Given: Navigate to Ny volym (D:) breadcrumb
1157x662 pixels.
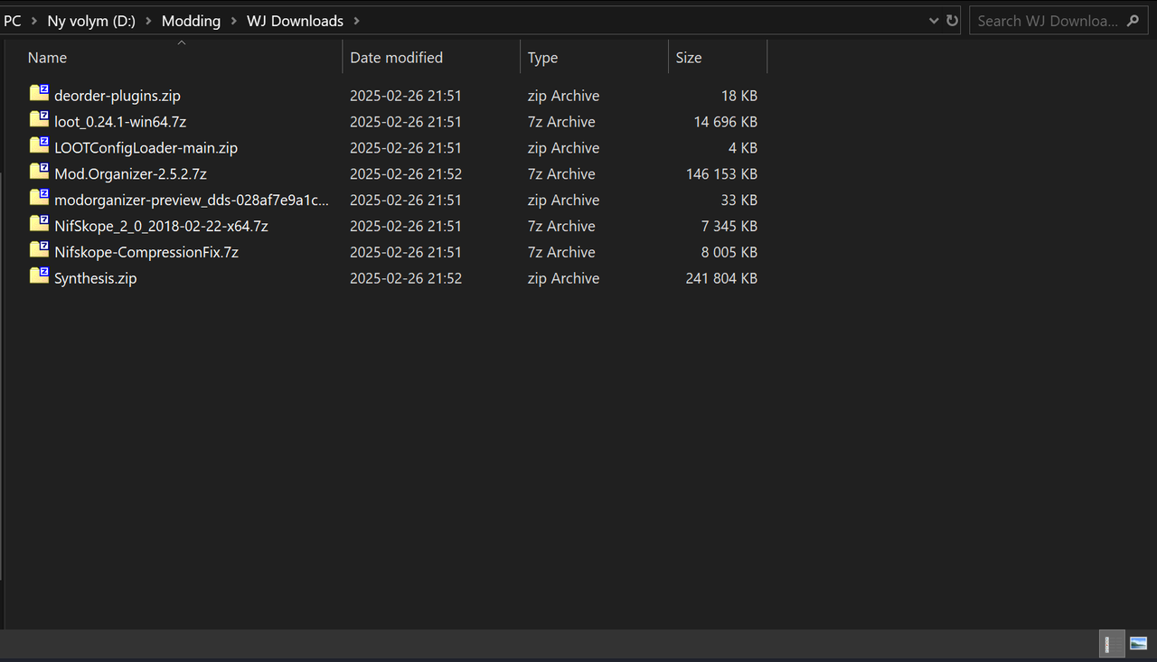Looking at the screenshot, I should pyautogui.click(x=91, y=21).
